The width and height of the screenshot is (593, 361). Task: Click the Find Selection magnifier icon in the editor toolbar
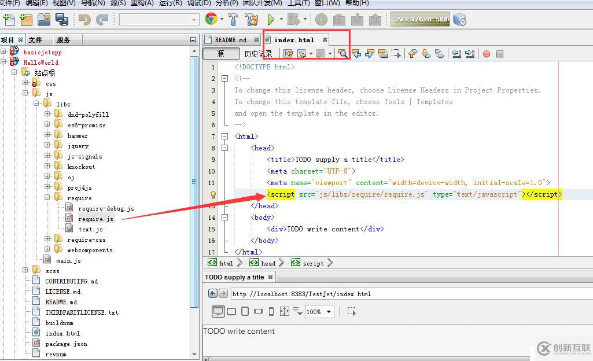pos(342,54)
